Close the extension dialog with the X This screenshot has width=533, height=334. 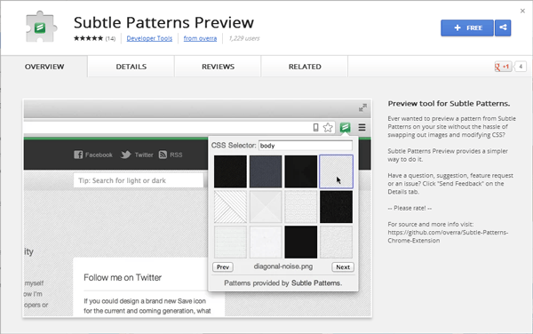click(522, 11)
